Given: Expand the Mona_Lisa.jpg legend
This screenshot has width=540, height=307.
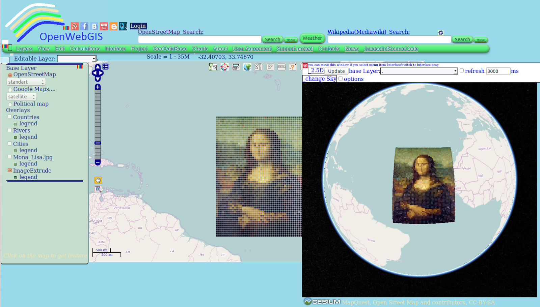Looking at the screenshot, I should pyautogui.click(x=15, y=164).
